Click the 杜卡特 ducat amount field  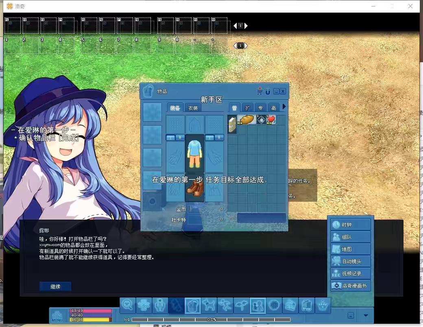tap(205, 219)
